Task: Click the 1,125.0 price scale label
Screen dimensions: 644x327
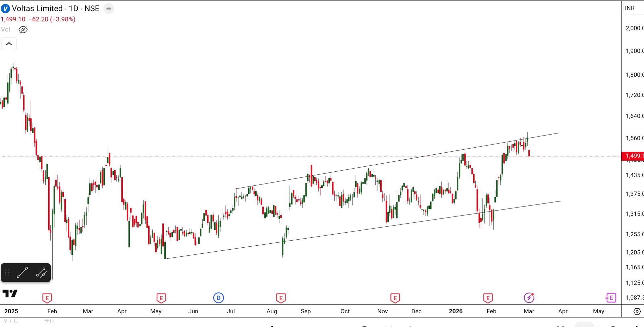Action: pyautogui.click(x=635, y=283)
